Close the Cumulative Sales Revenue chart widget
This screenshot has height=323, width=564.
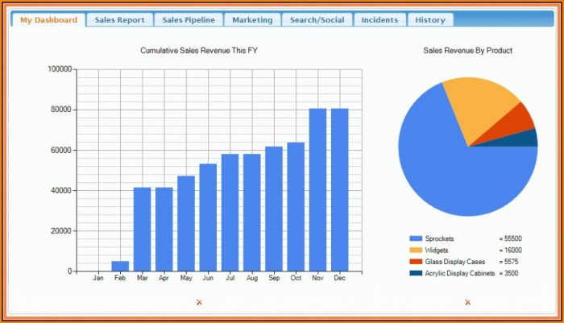[x=199, y=302]
